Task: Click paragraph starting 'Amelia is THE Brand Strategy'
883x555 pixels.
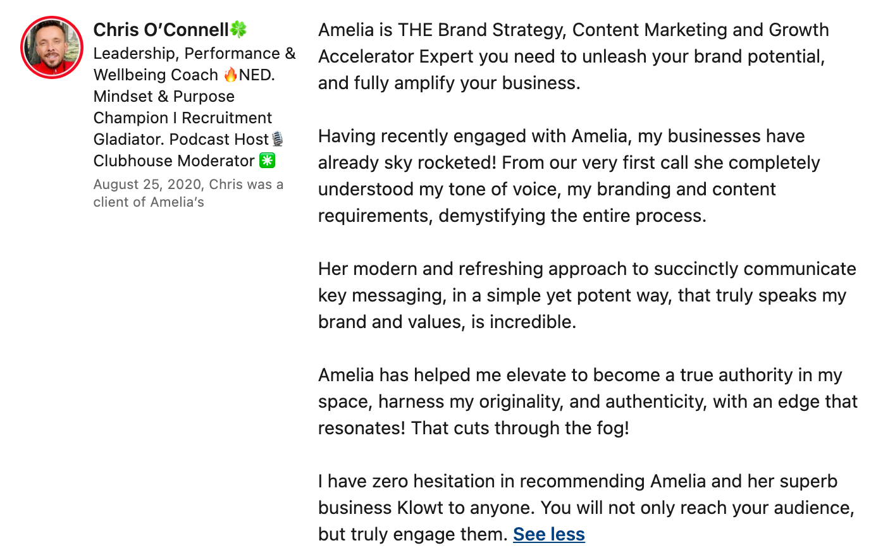Action: pos(572,56)
